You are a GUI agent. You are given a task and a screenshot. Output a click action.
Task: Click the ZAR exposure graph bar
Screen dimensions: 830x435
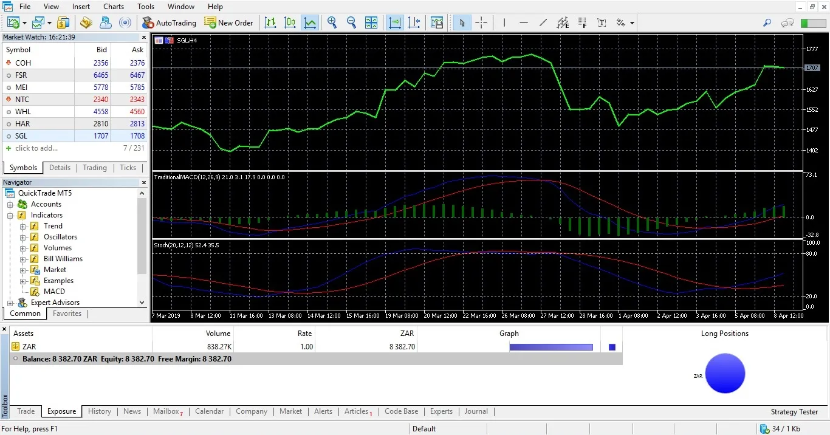click(551, 347)
